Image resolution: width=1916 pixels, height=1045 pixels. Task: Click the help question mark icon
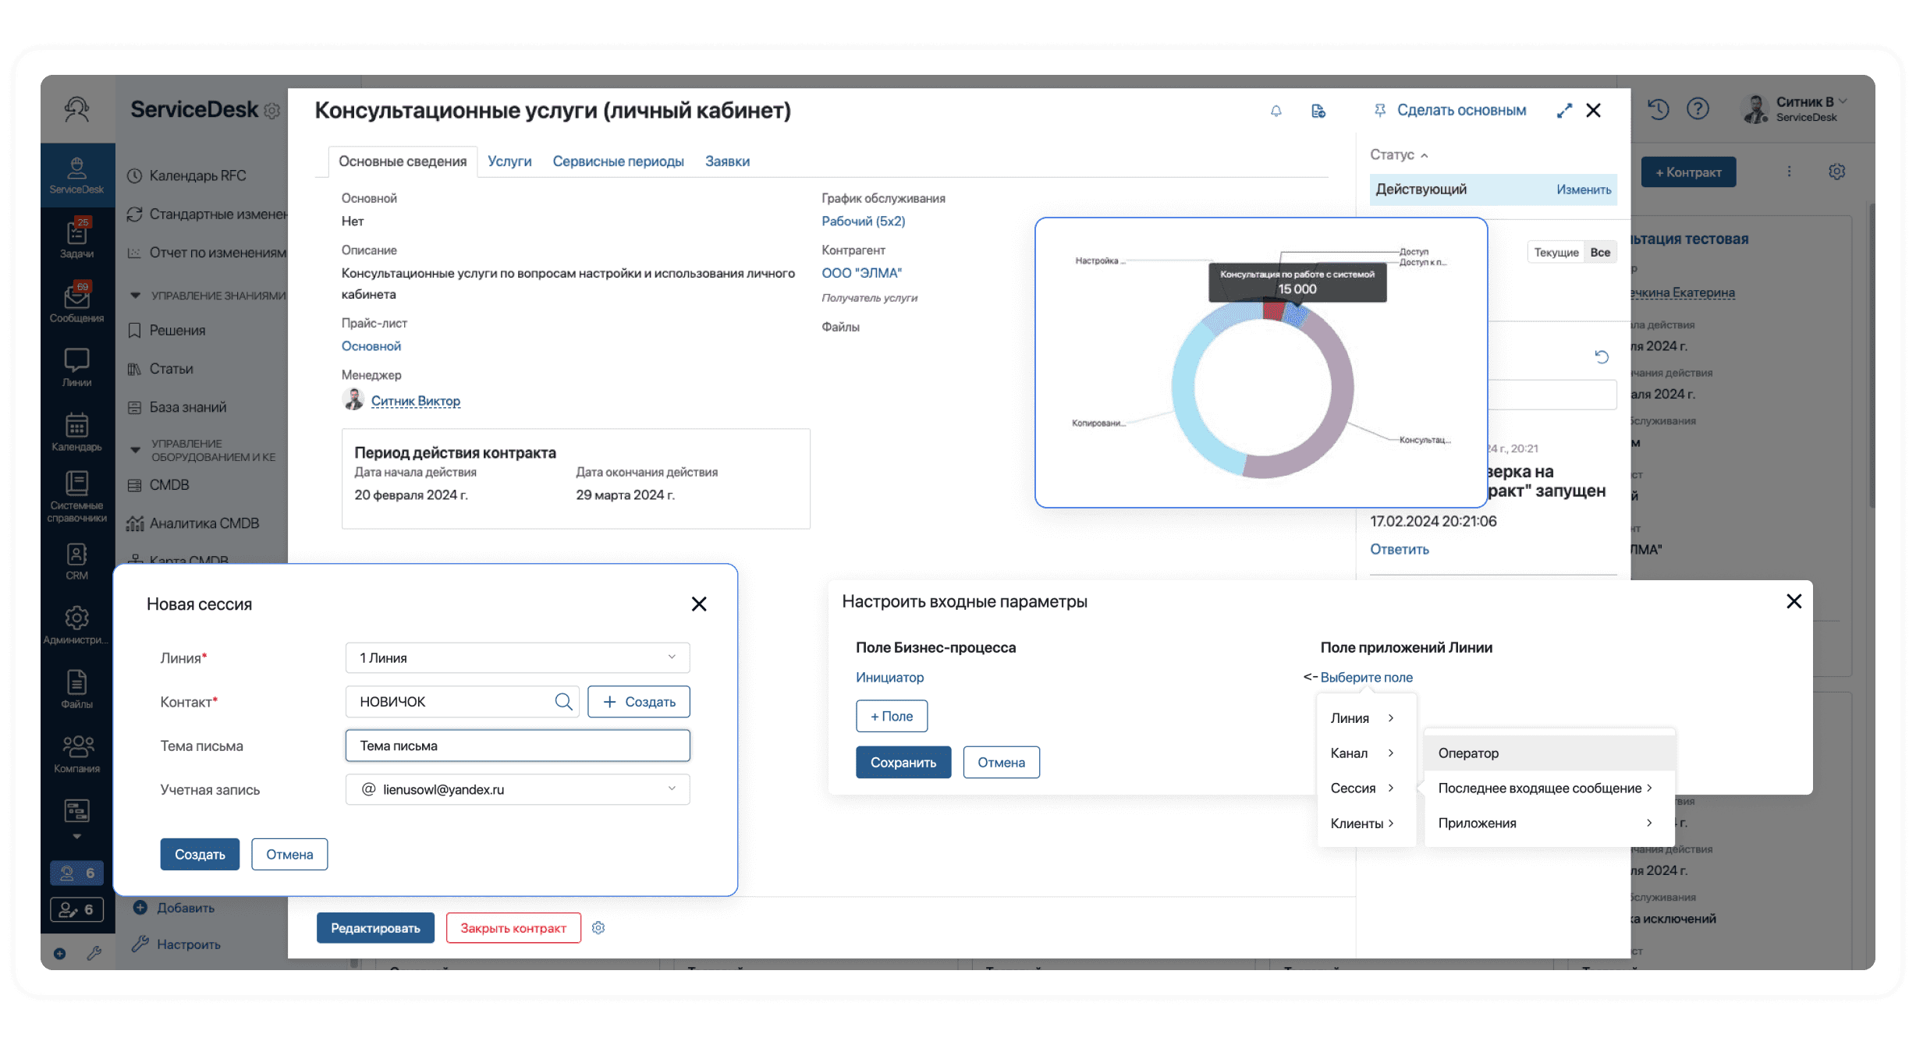point(1698,109)
